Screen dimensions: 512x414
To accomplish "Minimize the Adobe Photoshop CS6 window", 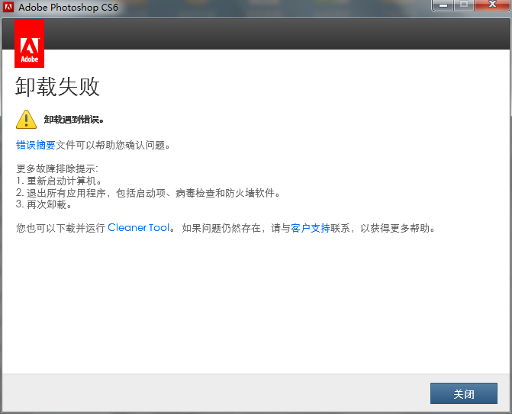I will (x=443, y=5).
